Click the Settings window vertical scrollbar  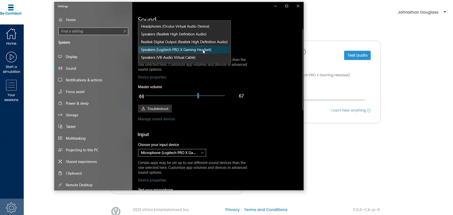(x=302, y=70)
